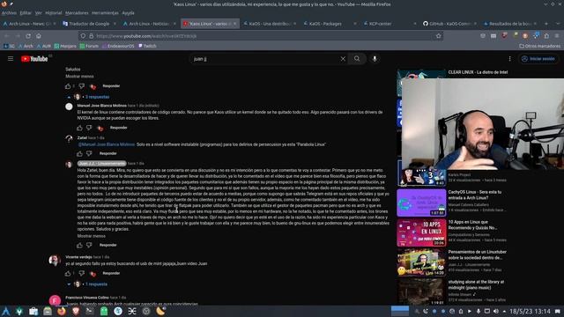
Task: Go back with the Firefox back arrow
Action: [7, 36]
